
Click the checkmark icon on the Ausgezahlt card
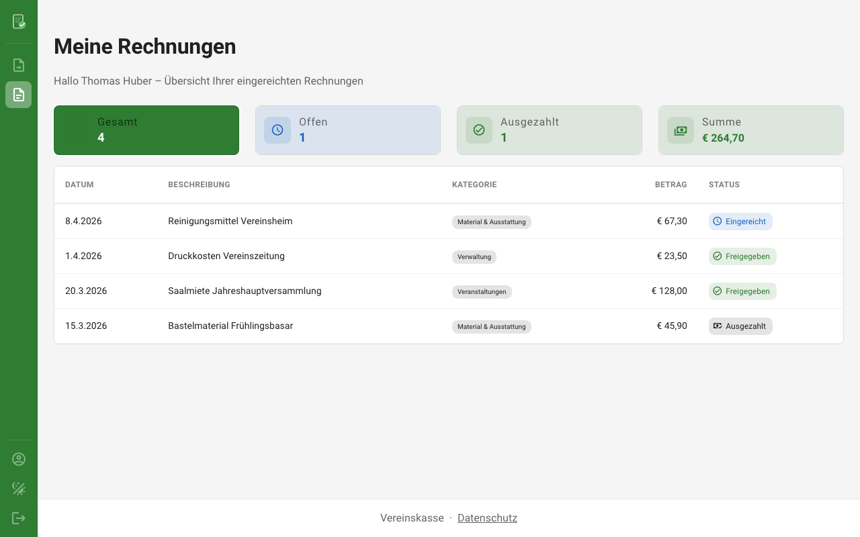[x=479, y=130]
